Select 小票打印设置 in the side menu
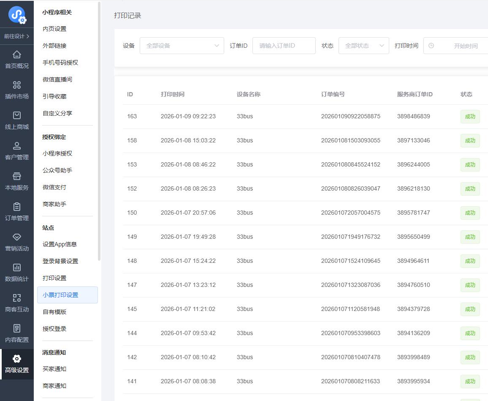 (x=60, y=295)
